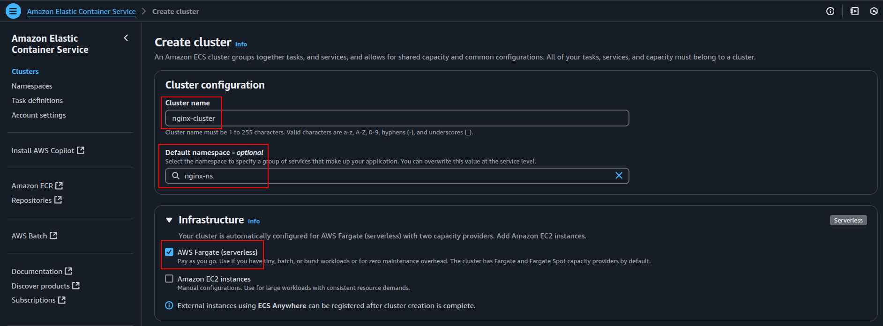Viewport: 883px width, 326px height.
Task: Open the Info link beside Create cluster
Action: [x=241, y=44]
